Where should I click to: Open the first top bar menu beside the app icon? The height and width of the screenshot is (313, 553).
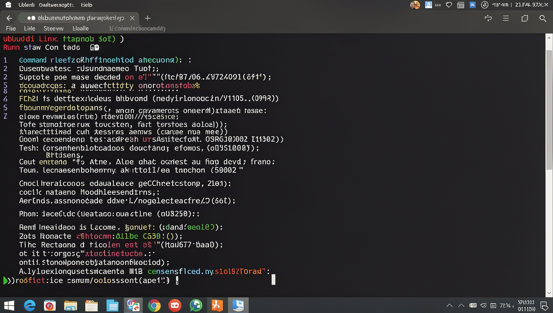coord(26,5)
